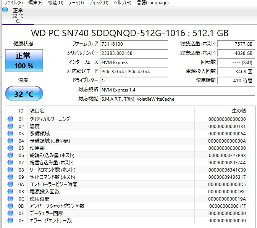257x228 pixels.
Task: Click the 生の値 column header
Action: pyautogui.click(x=239, y=111)
